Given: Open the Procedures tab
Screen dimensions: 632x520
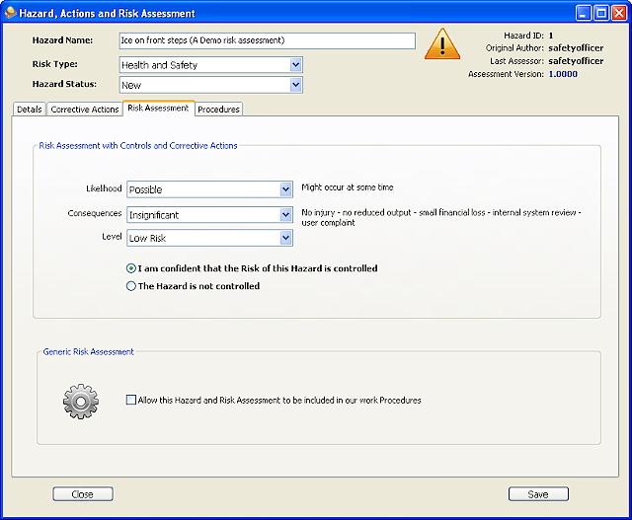Looking at the screenshot, I should point(219,110).
